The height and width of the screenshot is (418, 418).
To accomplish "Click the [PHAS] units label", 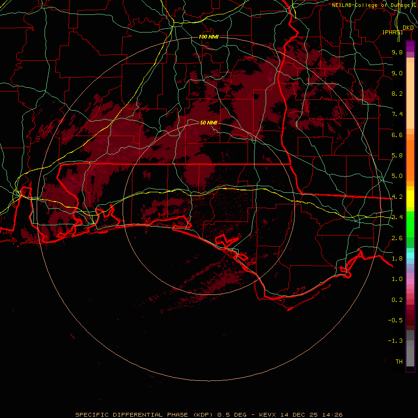I will click(x=392, y=32).
